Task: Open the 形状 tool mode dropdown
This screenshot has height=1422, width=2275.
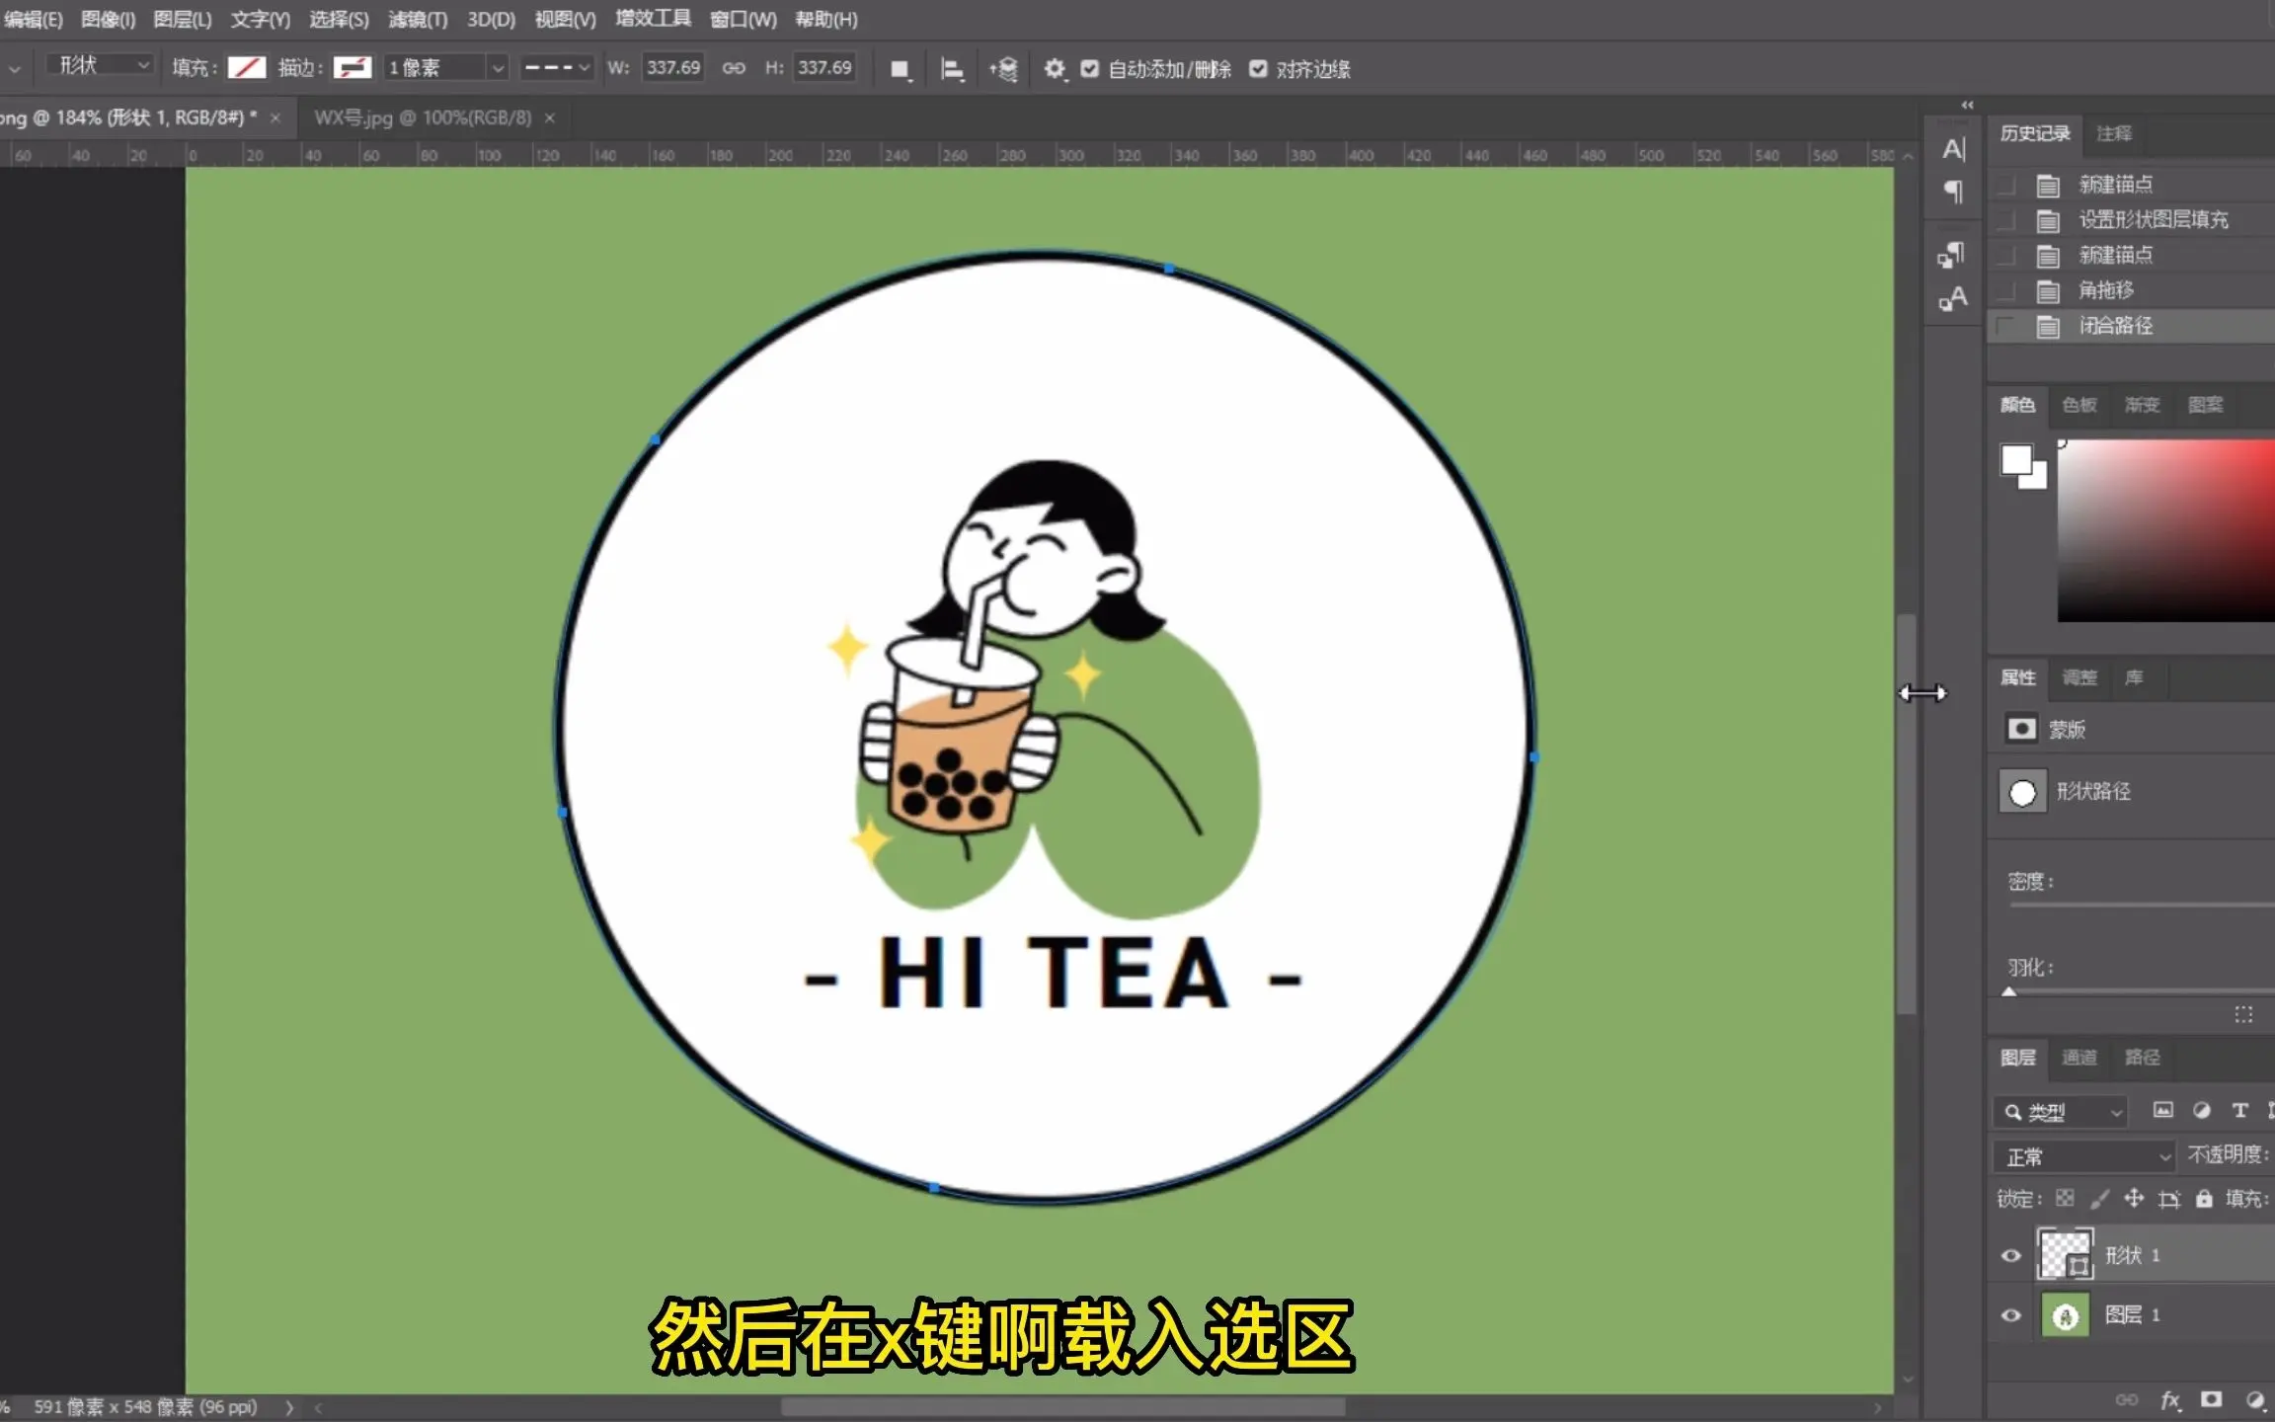Action: click(x=102, y=65)
